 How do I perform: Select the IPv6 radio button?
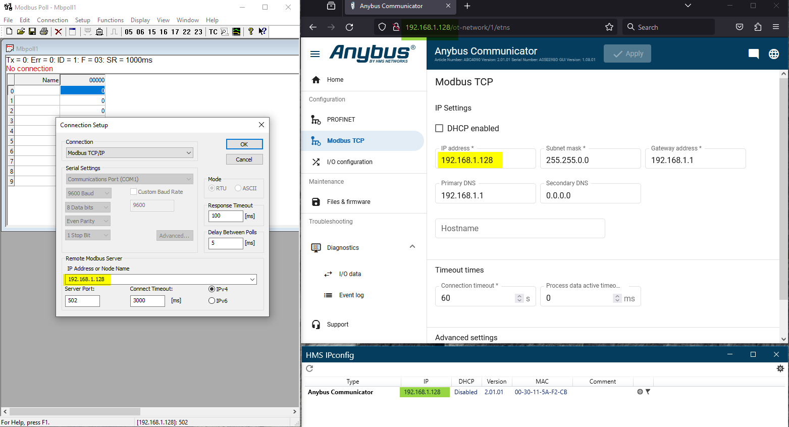(x=212, y=301)
